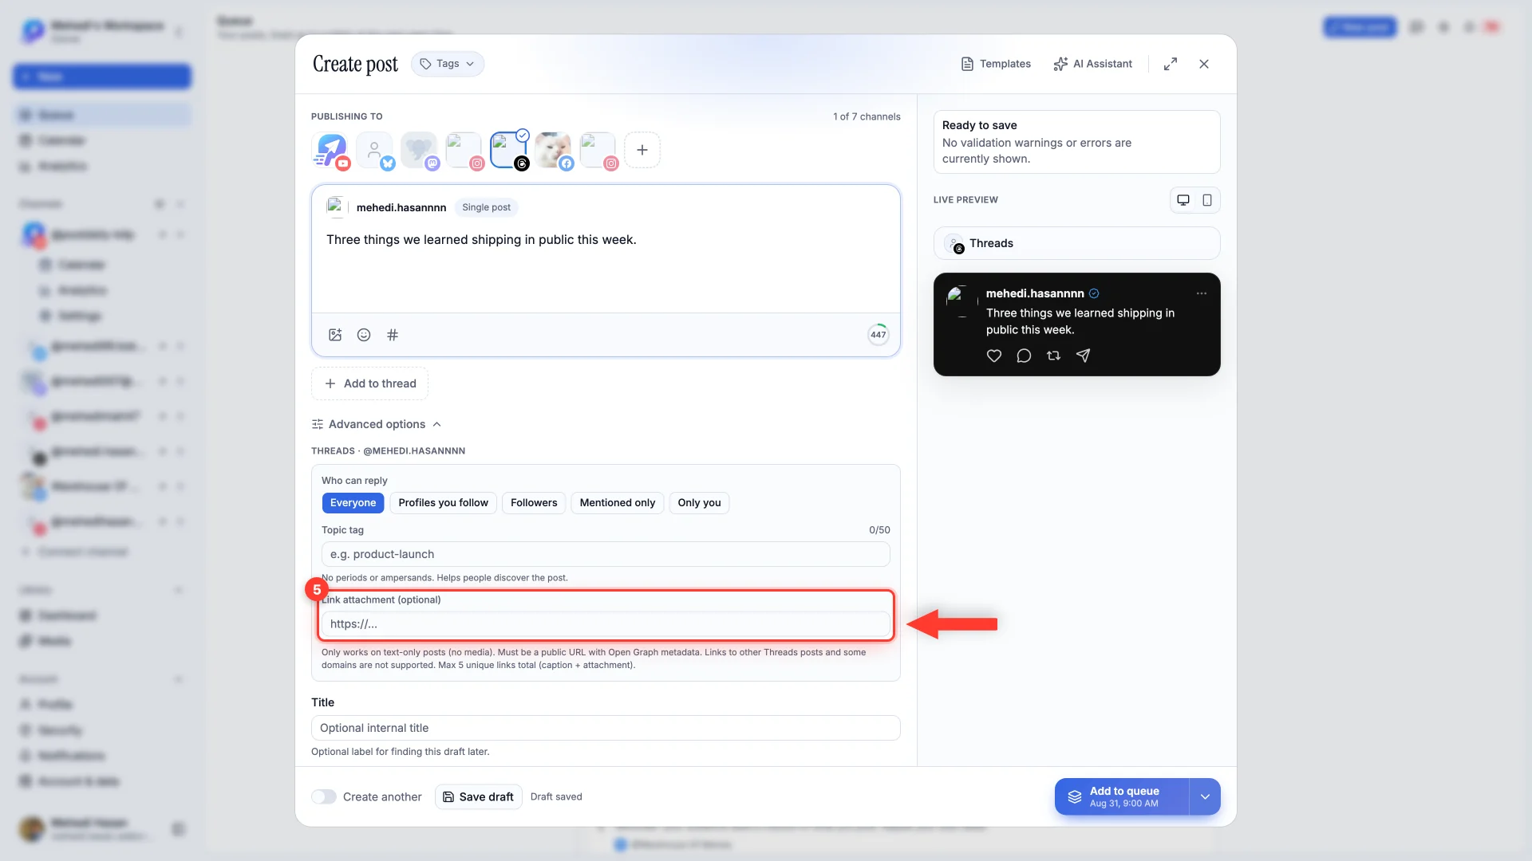Select the YouTube channel avatar
Screen dimensions: 1532x861
(330, 150)
